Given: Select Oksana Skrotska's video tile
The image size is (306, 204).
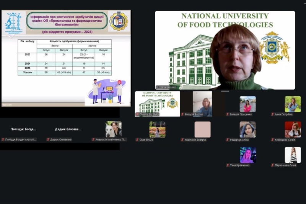Looking at the screenshot, I should tap(157, 104).
